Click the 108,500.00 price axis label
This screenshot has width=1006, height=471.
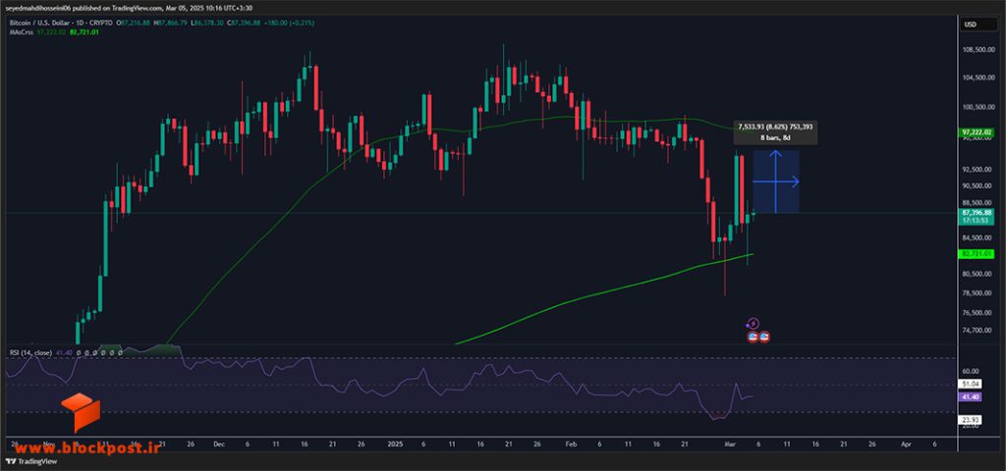pos(978,50)
